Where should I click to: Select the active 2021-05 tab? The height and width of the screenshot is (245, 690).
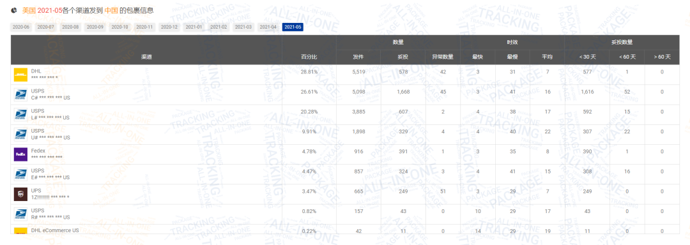[x=293, y=27]
